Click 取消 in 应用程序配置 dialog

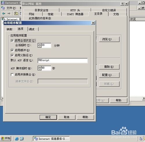[x=67, y=117]
